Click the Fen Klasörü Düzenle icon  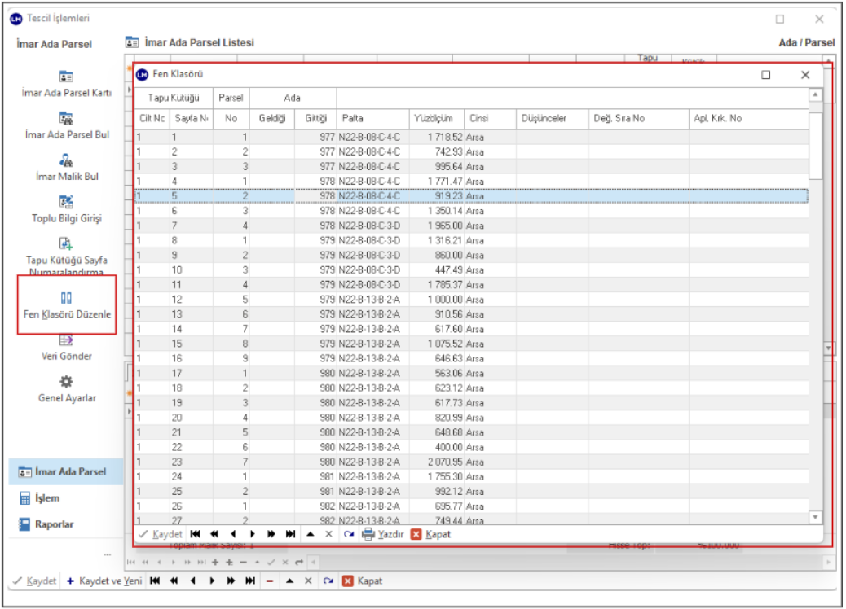pyautogui.click(x=67, y=298)
